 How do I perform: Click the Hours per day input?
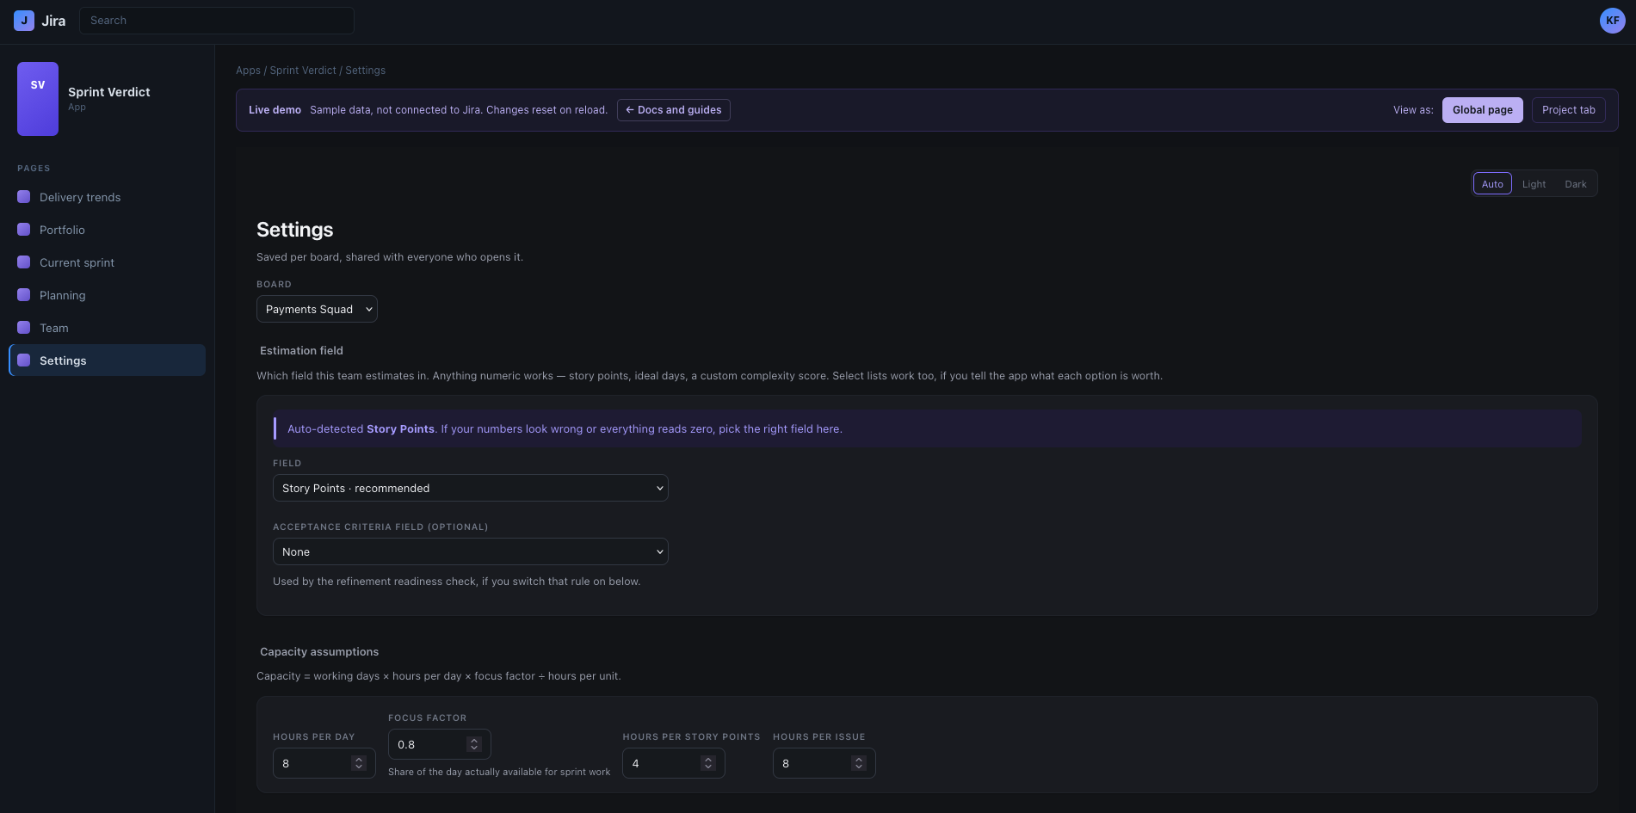click(x=324, y=763)
